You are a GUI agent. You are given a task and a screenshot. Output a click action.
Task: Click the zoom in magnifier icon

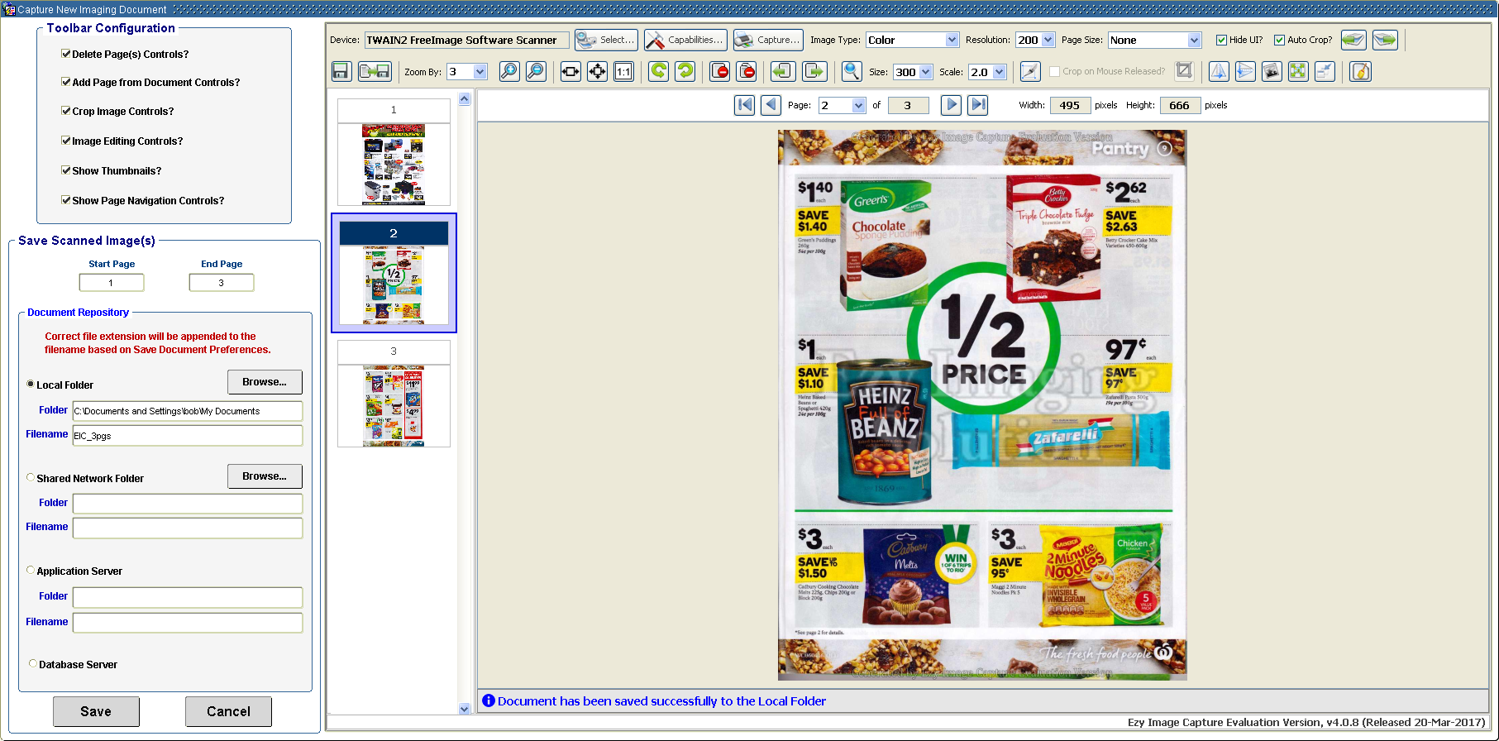[509, 72]
